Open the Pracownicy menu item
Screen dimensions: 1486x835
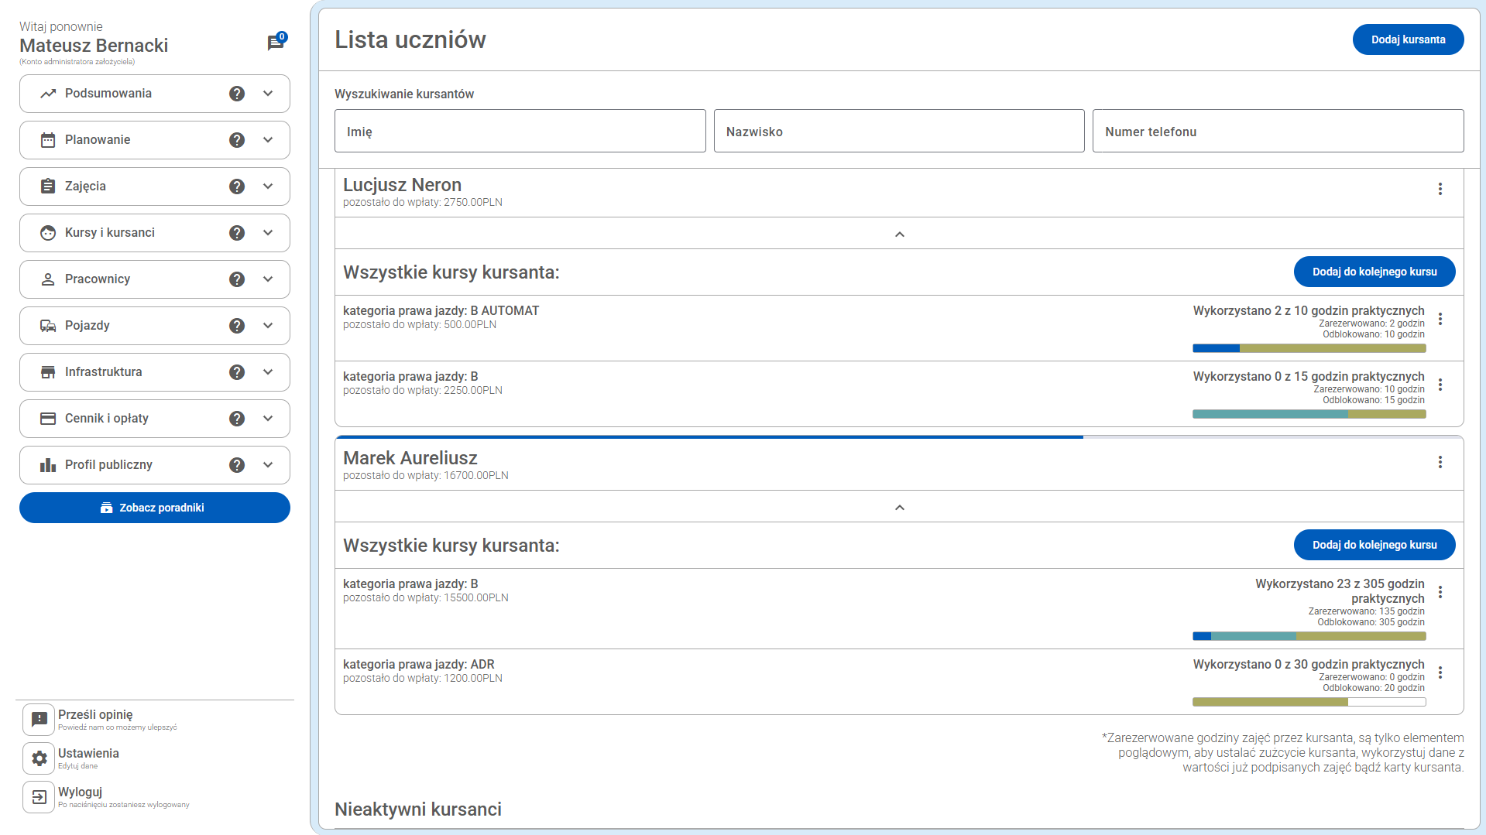click(98, 279)
